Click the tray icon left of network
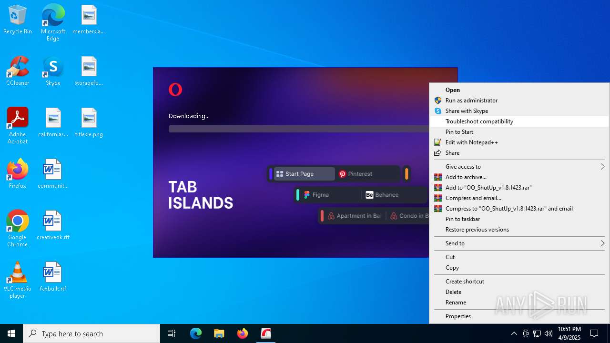 [526, 333]
